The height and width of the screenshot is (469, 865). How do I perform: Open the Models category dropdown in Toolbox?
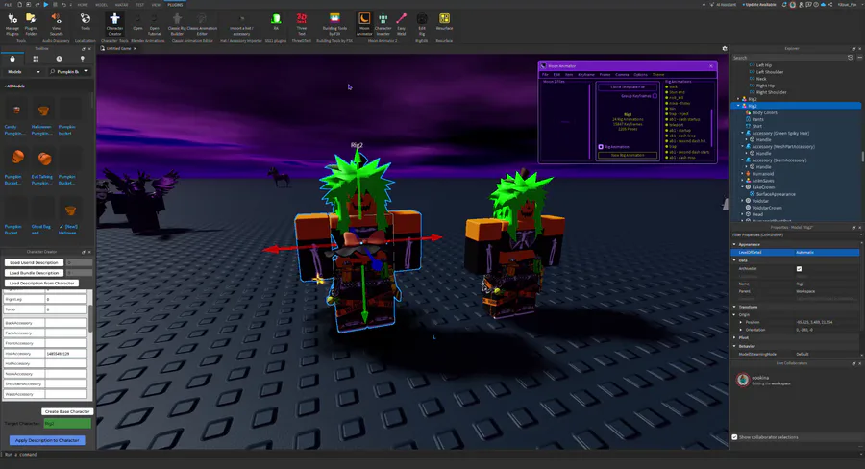click(x=24, y=72)
